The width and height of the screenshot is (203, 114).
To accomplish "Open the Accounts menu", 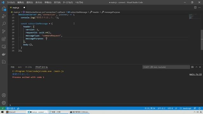I will point(4,95).
